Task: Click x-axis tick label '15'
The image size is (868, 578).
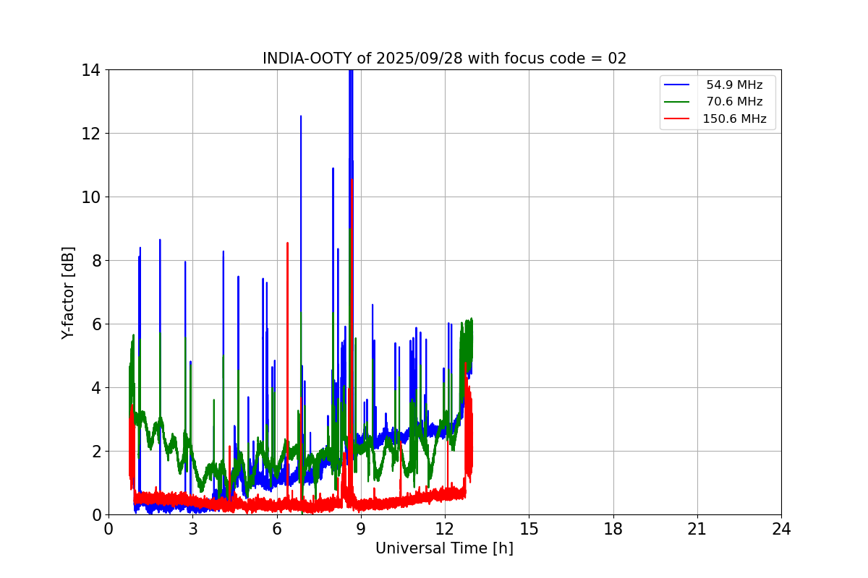Action: click(529, 529)
